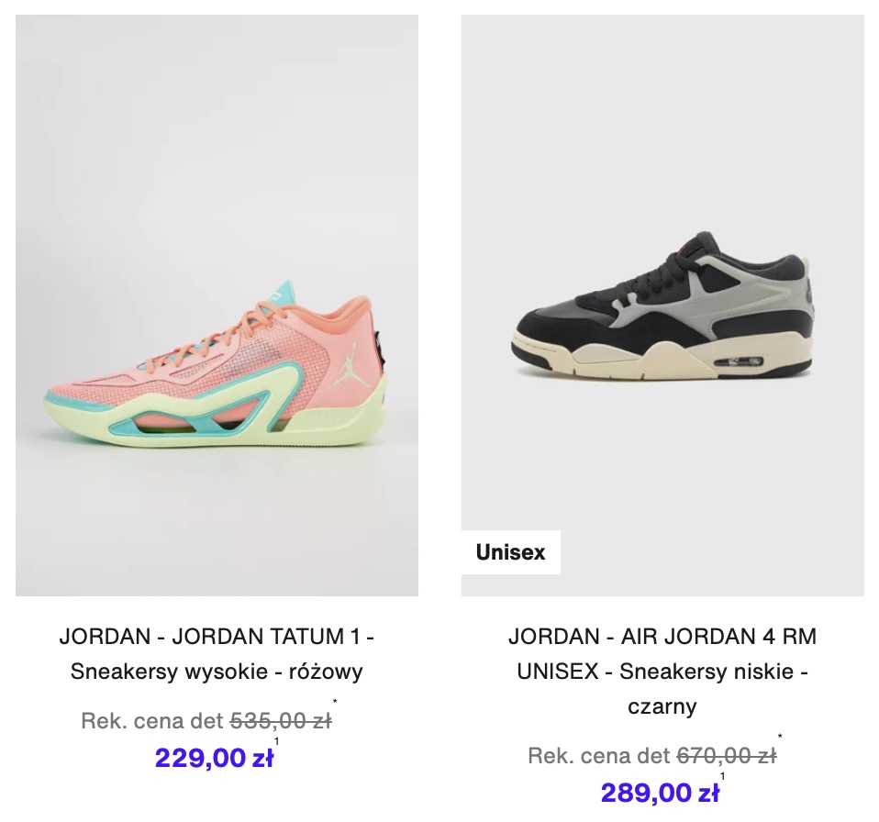Image resolution: width=879 pixels, height=822 pixels.
Task: Open the AIR JORDAN 4 RM UNISEX title link
Action: click(662, 671)
